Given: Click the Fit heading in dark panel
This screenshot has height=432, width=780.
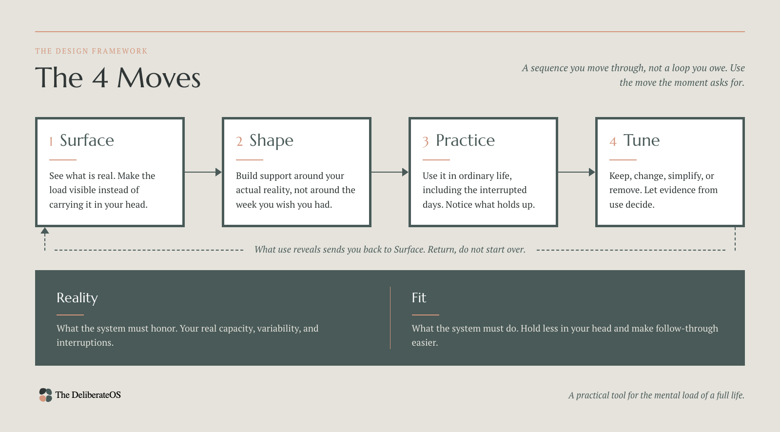Looking at the screenshot, I should [x=419, y=297].
